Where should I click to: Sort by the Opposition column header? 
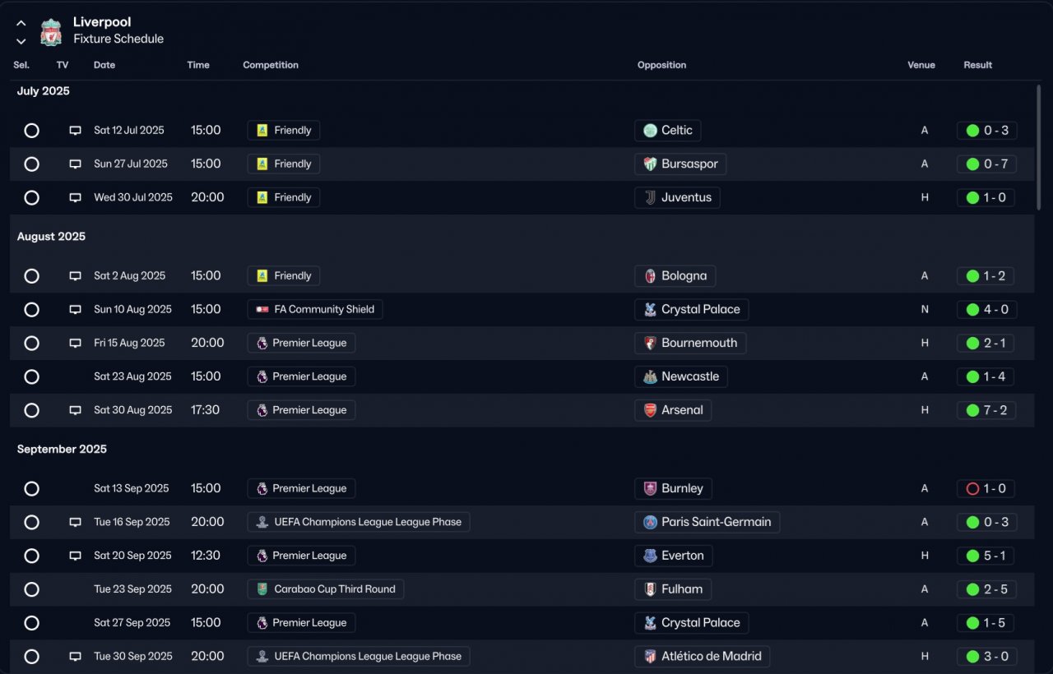coord(661,65)
